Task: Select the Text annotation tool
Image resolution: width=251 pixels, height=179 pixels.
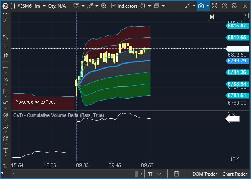Action: (5, 151)
